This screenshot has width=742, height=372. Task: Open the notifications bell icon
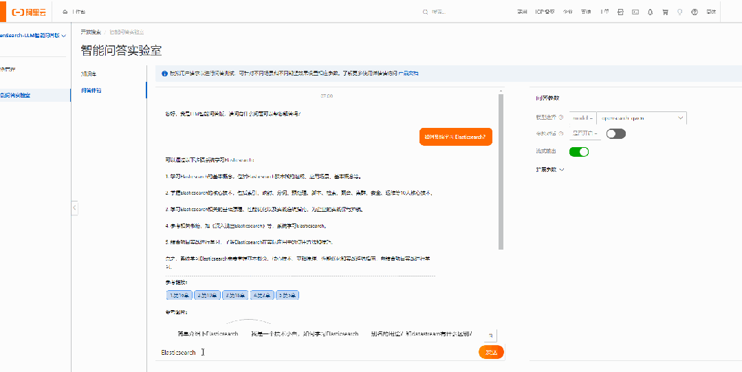click(651, 12)
